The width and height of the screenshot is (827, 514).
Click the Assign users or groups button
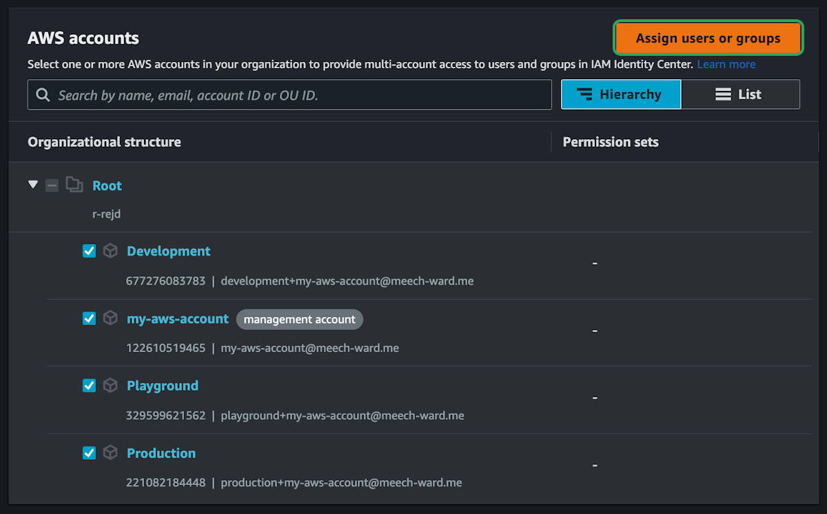tap(708, 38)
